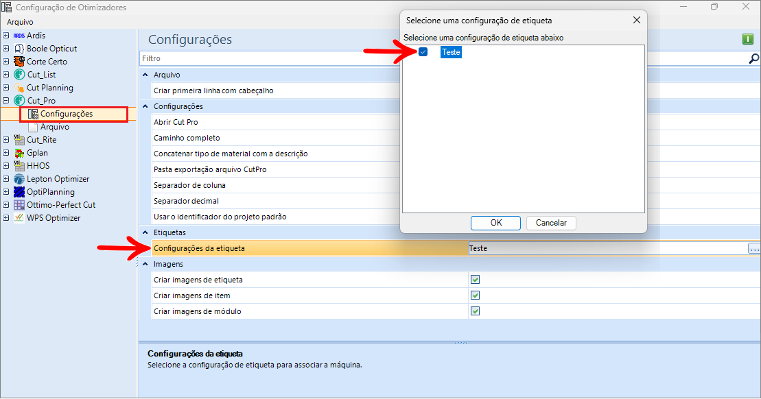Click the Cut_Rite icon
The image size is (761, 399).
tap(19, 140)
